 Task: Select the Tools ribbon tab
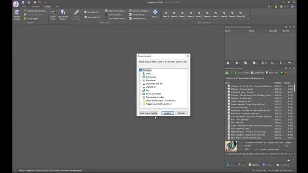[48, 6]
